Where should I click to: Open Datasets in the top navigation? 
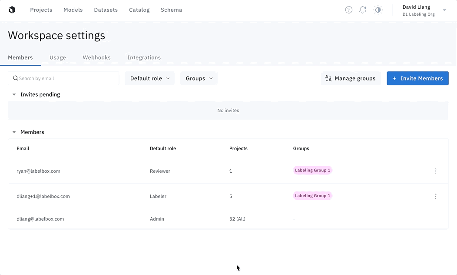[106, 10]
